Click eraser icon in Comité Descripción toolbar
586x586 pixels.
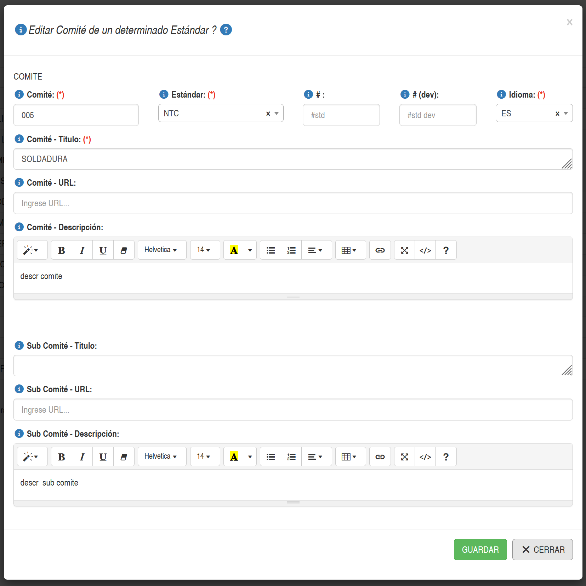point(124,250)
